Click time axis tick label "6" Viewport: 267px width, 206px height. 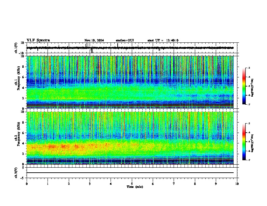point(153,184)
